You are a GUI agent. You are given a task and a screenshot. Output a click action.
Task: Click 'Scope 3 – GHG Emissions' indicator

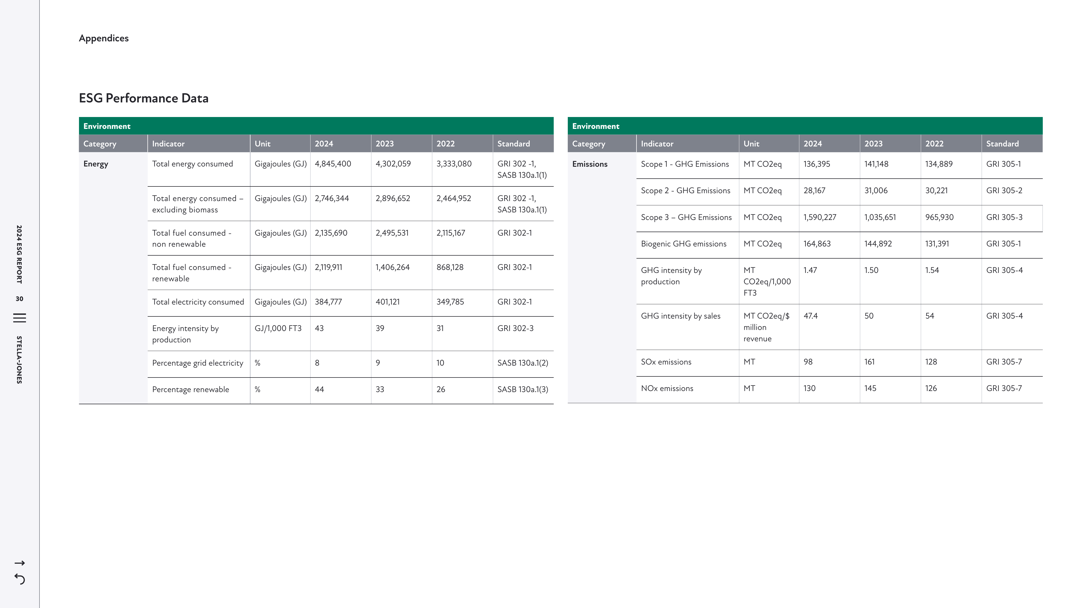pos(686,217)
